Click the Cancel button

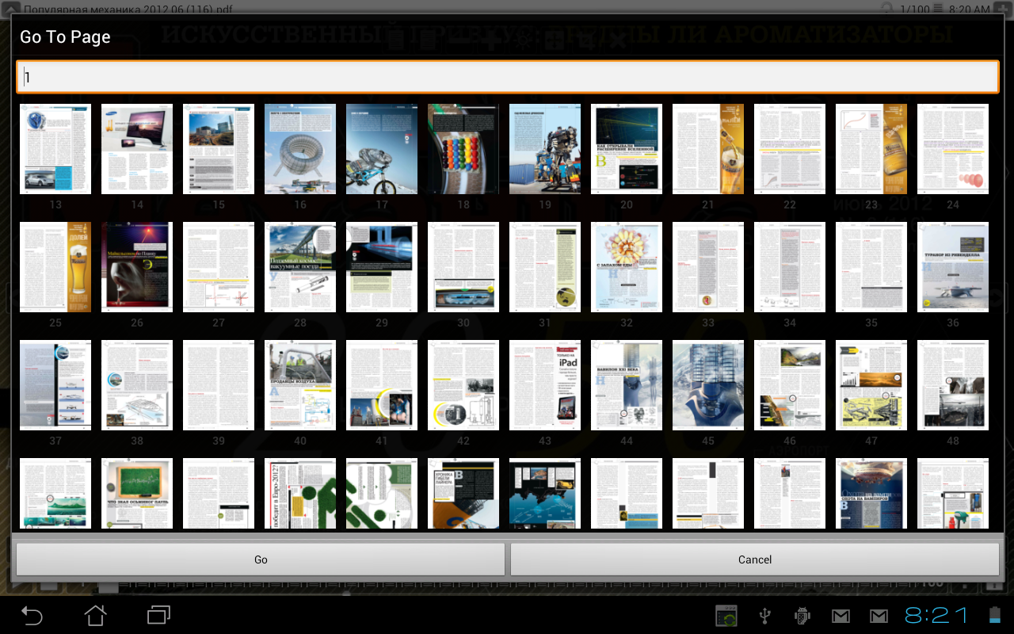tap(755, 560)
